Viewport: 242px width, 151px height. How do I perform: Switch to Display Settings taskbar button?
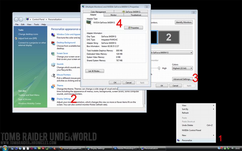[x=99, y=148]
